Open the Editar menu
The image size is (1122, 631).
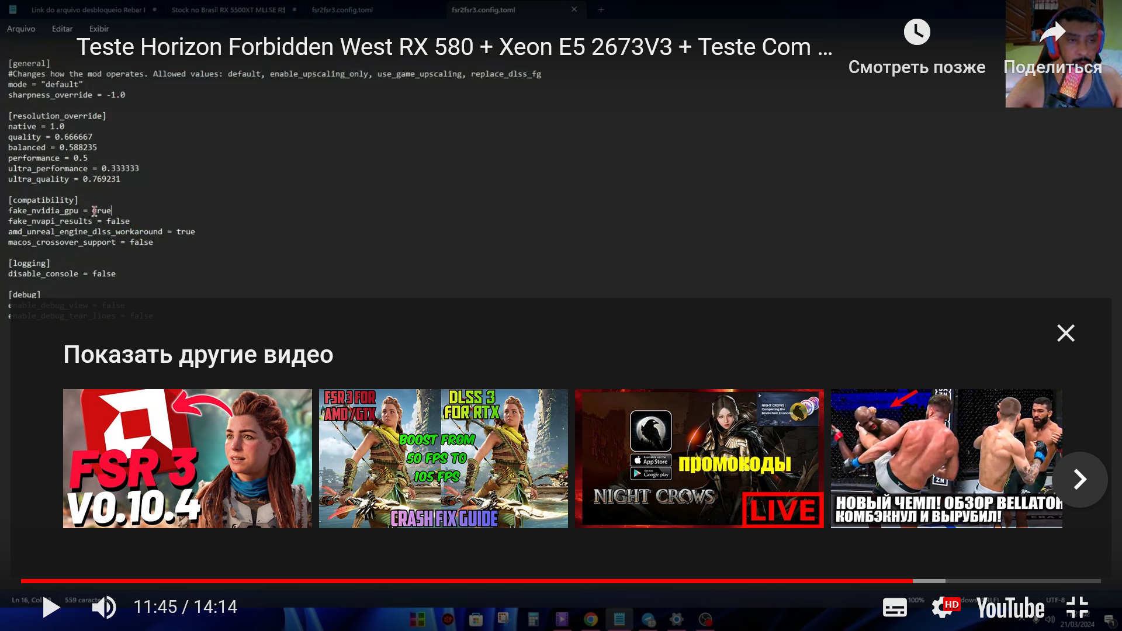pyautogui.click(x=62, y=29)
